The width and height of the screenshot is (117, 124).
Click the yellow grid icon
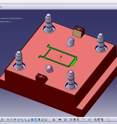[x=108, y=120]
